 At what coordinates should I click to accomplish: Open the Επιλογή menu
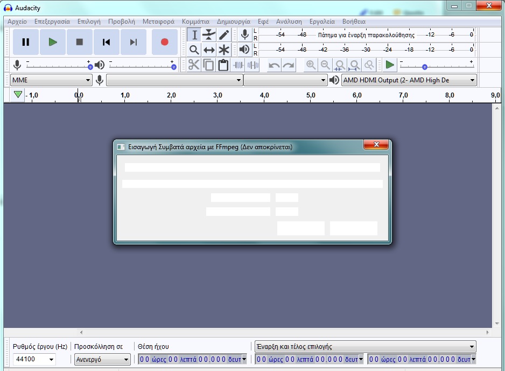pos(89,22)
